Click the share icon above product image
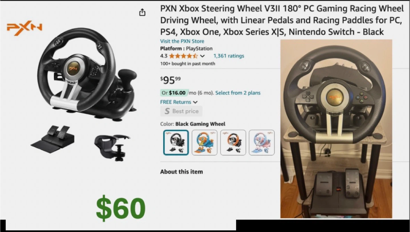This screenshot has height=232, width=410. (x=142, y=13)
